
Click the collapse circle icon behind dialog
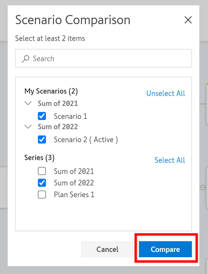click(202, 187)
